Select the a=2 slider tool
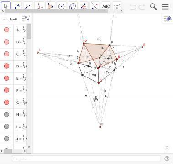173x164 pixels. (117, 6)
